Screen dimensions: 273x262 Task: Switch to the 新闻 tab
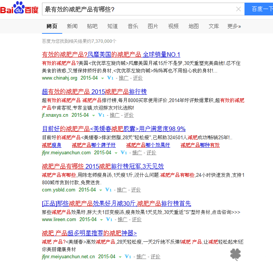pyautogui.click(x=72, y=26)
